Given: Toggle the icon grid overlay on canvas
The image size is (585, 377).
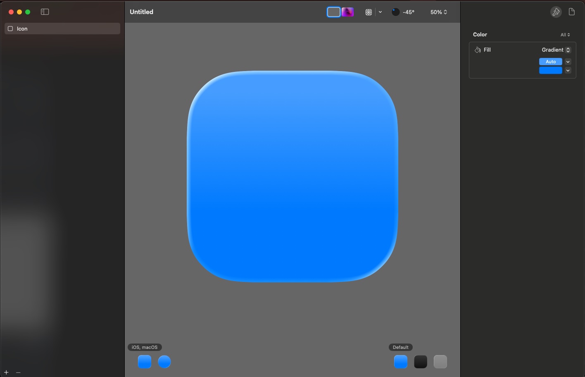Looking at the screenshot, I should 368,12.
